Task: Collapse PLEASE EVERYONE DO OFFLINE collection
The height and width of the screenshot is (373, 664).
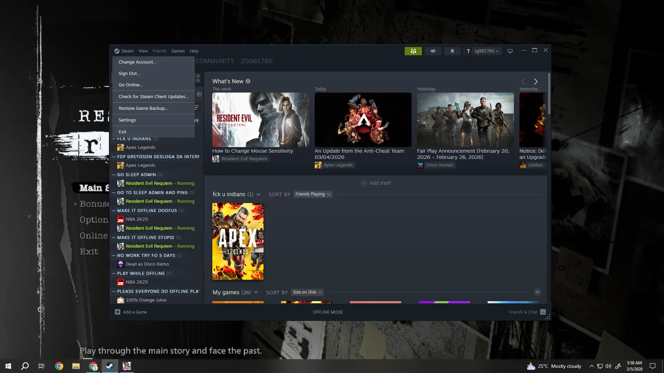Action: 114,291
